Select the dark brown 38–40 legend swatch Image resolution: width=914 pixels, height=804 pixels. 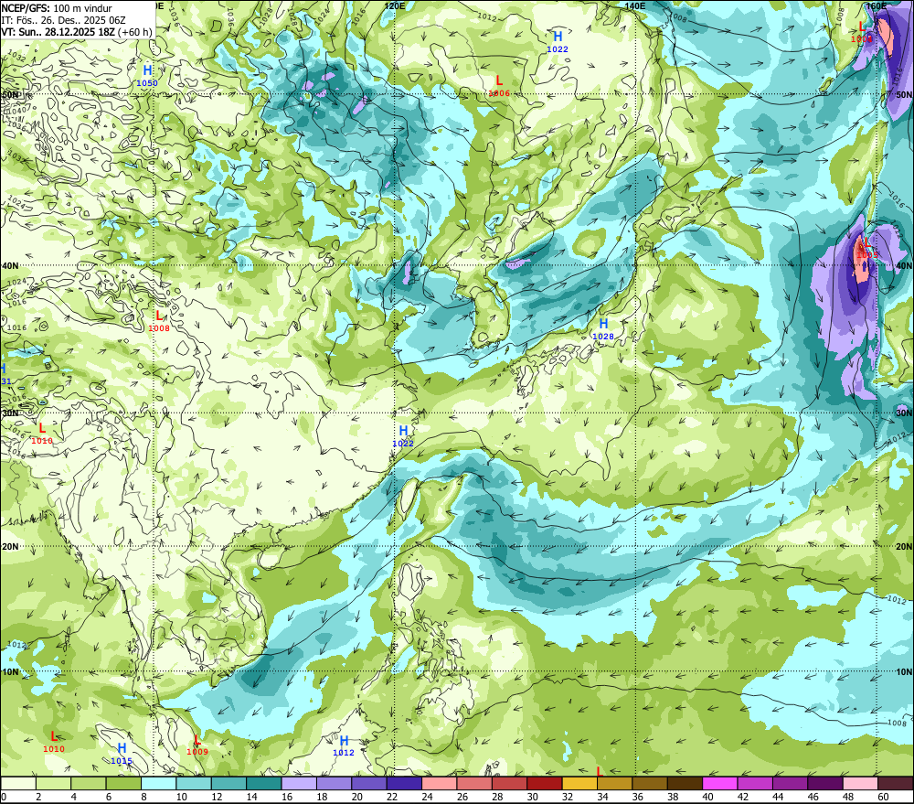point(685,784)
